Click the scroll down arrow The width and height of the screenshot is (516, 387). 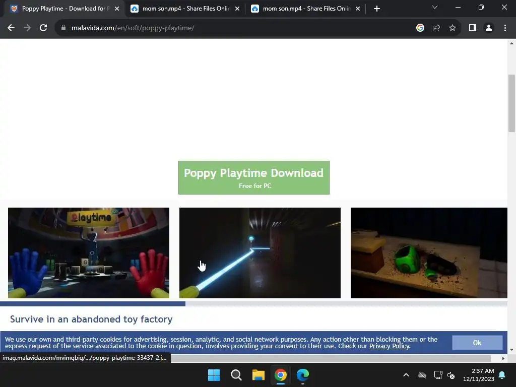click(511, 350)
